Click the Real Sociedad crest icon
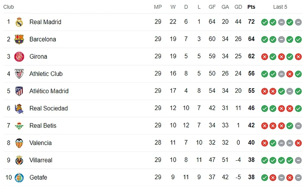Screen dimensions: 306x186 [19, 108]
